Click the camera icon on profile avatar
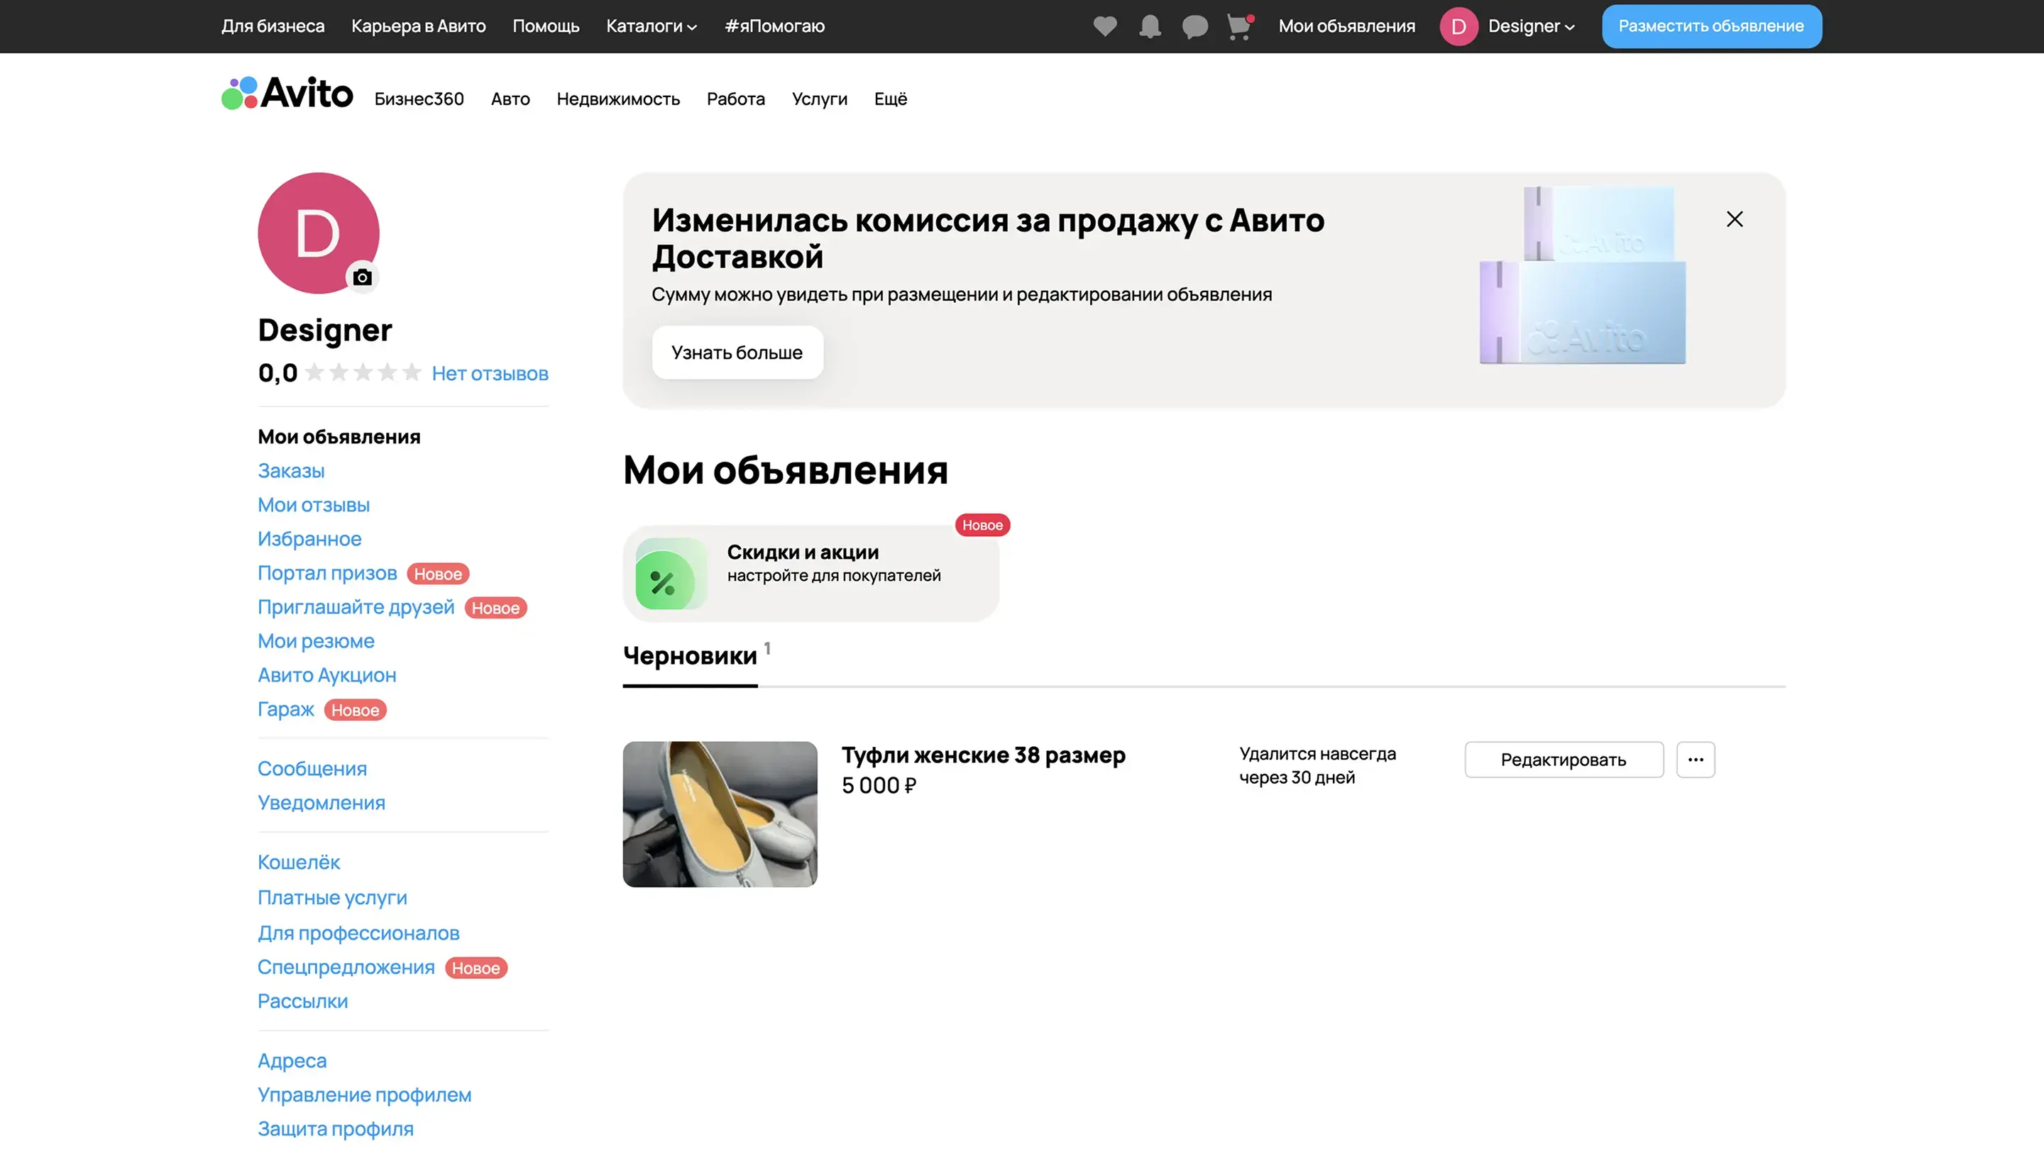Screen dimensions: 2044x1149 [x=363, y=277]
